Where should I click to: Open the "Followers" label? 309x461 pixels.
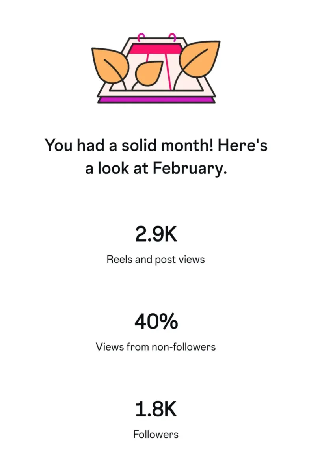(156, 435)
